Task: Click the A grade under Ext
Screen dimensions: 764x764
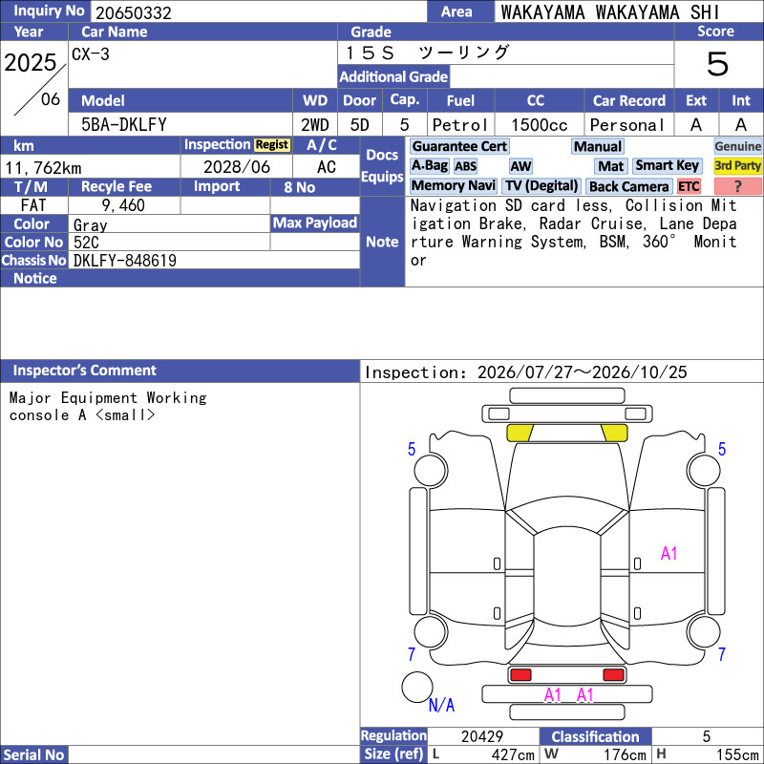Action: pos(696,125)
